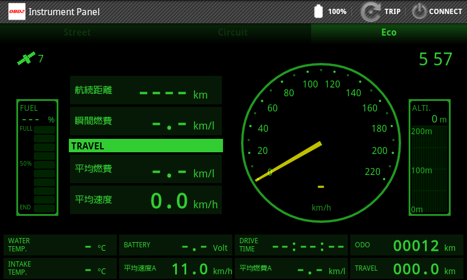Tap the 100% battery percentage text

(x=337, y=12)
